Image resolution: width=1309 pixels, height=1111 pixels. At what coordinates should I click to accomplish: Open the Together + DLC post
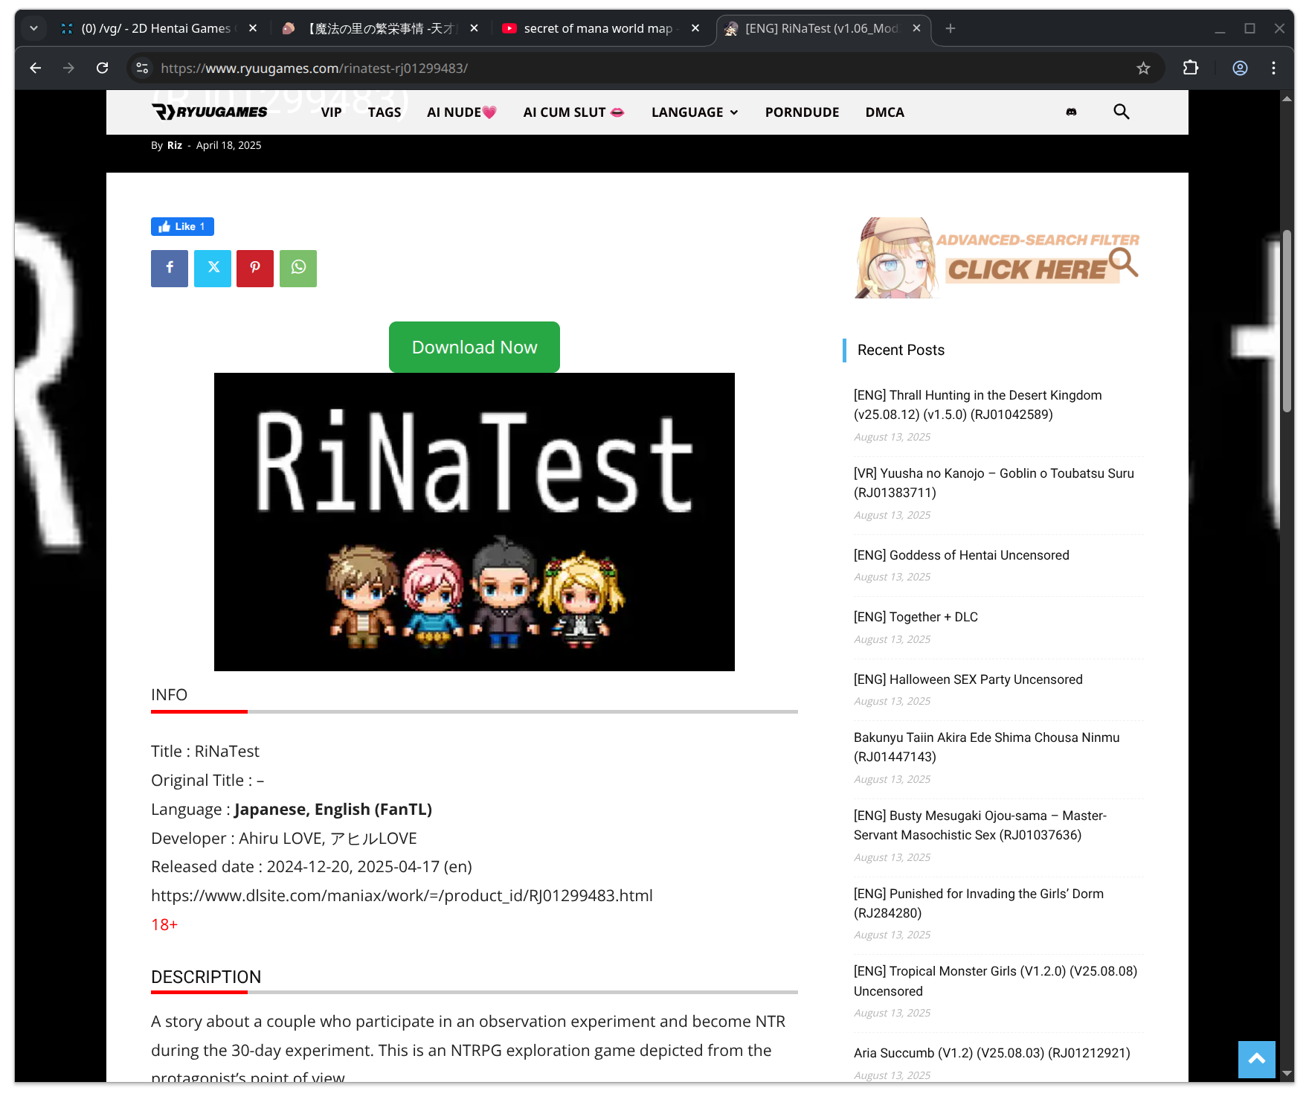pos(916,617)
